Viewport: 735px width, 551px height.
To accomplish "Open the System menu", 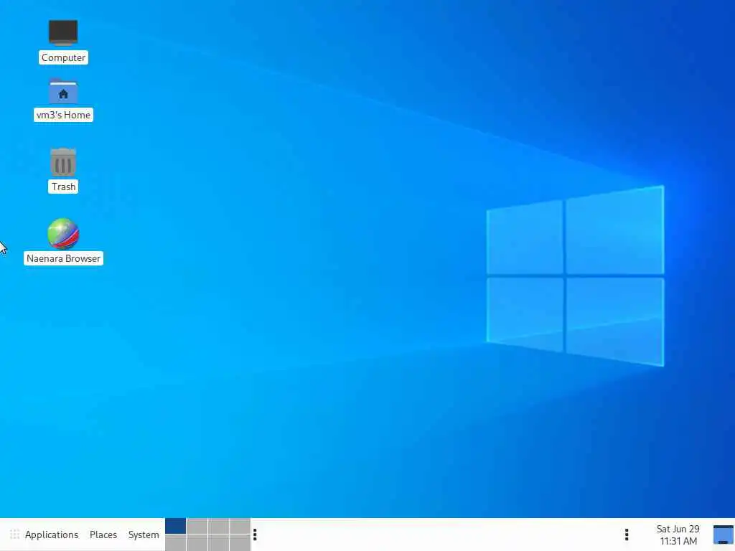I will point(144,534).
